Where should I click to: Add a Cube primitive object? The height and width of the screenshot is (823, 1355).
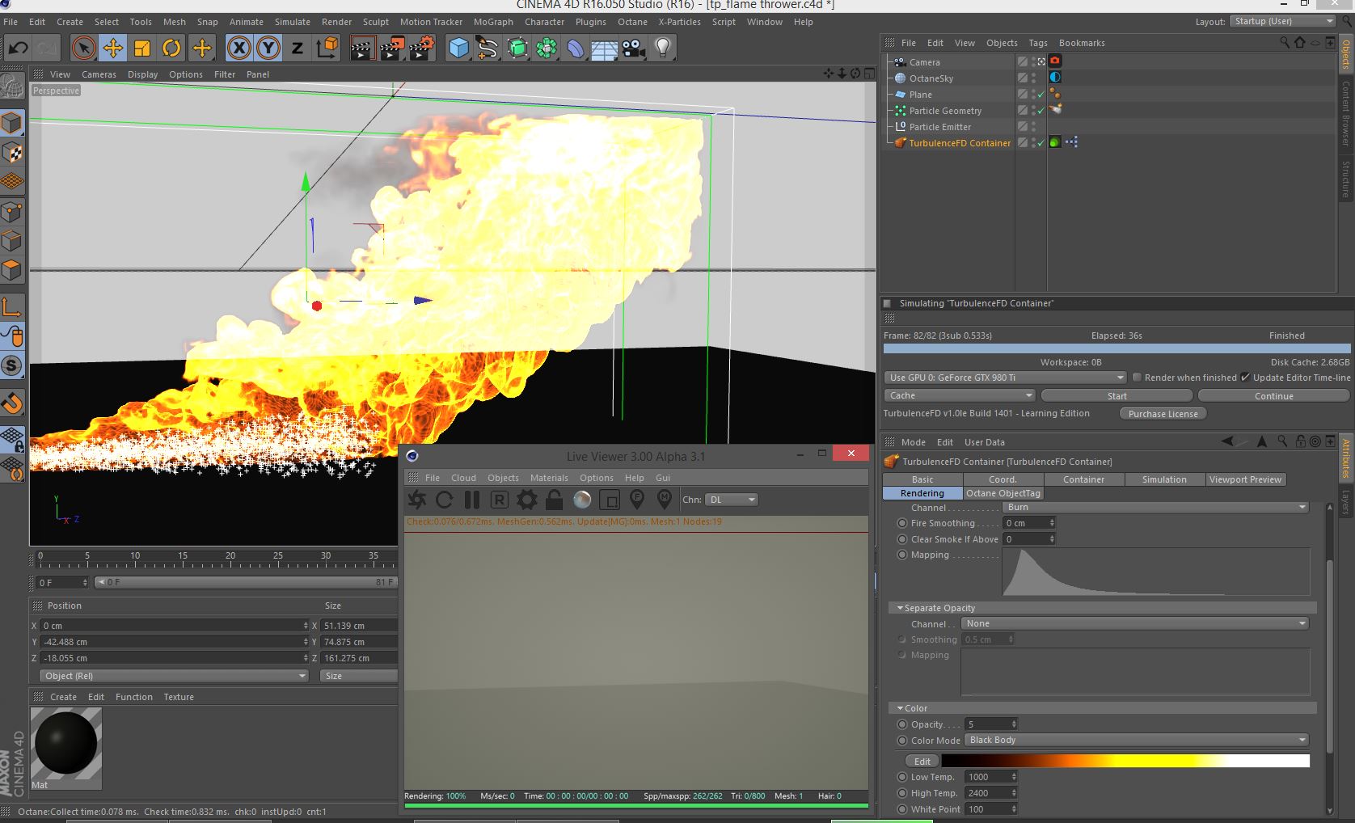(x=458, y=49)
